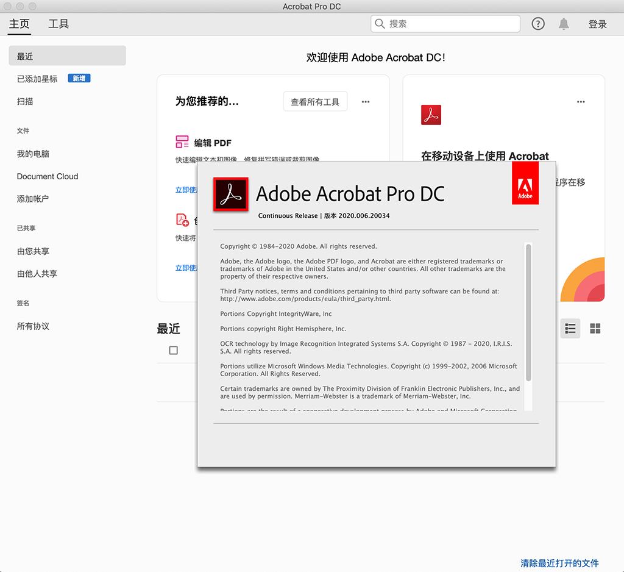Open 已添加星标 in the sidebar

click(x=37, y=79)
